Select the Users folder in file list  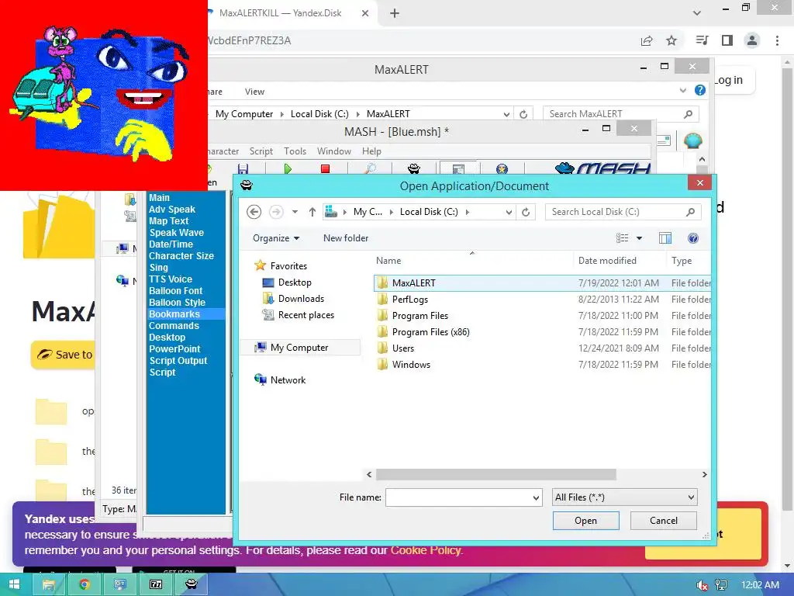[x=402, y=348]
